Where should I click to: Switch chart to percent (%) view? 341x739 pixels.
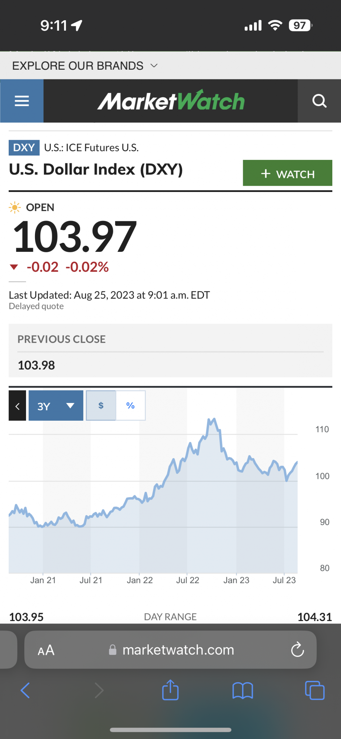(131, 406)
